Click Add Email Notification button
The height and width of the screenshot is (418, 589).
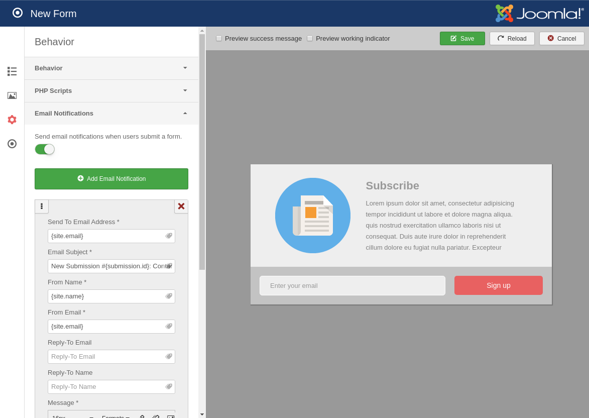click(x=111, y=179)
